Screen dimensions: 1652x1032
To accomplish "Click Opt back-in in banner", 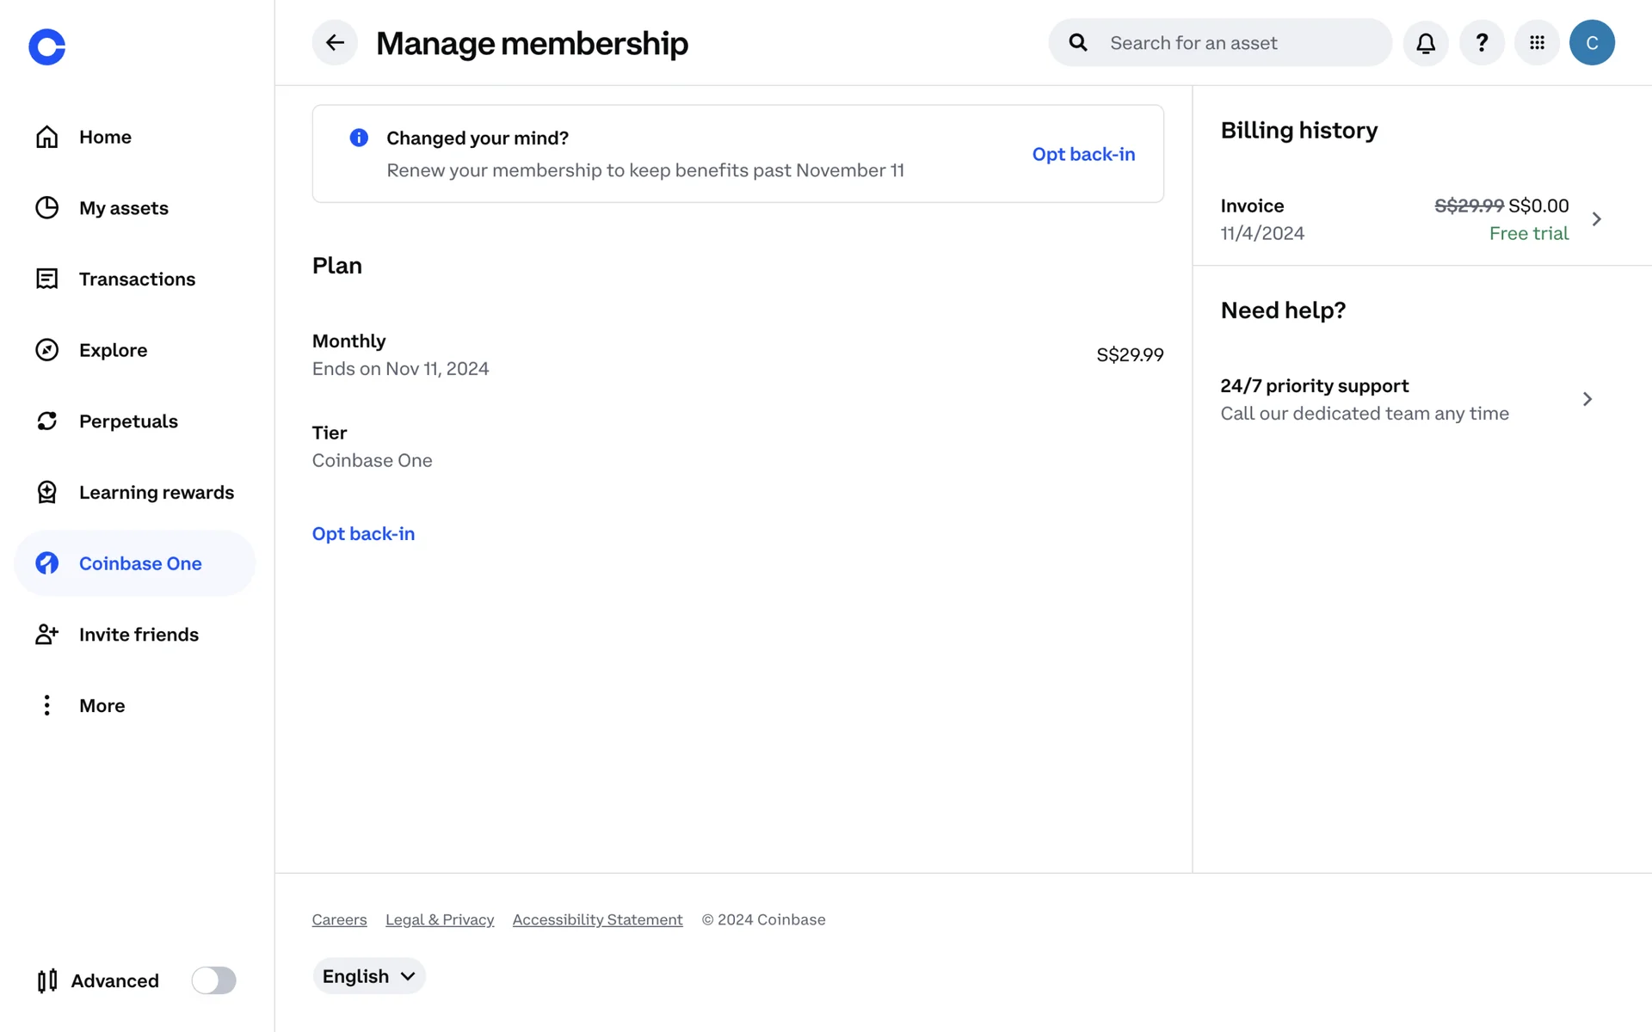I will 1083,154.
